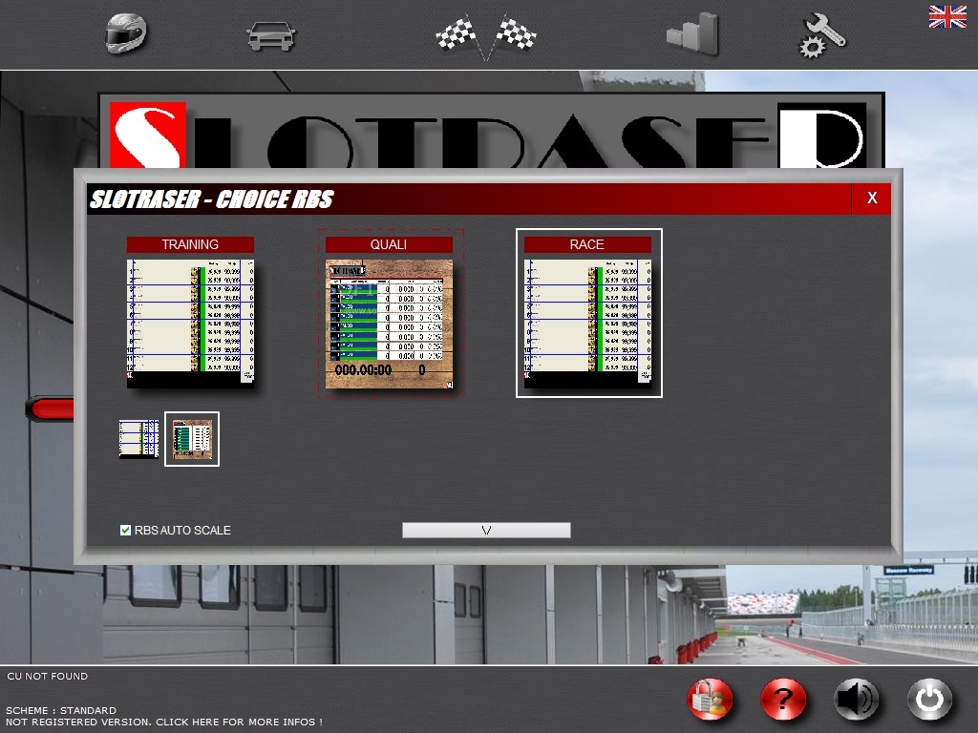Select the TRAINING header
The width and height of the screenshot is (978, 733).
[190, 244]
